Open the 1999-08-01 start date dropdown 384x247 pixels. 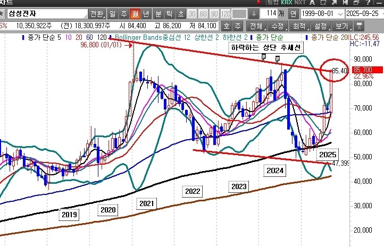pyautogui.click(x=340, y=14)
